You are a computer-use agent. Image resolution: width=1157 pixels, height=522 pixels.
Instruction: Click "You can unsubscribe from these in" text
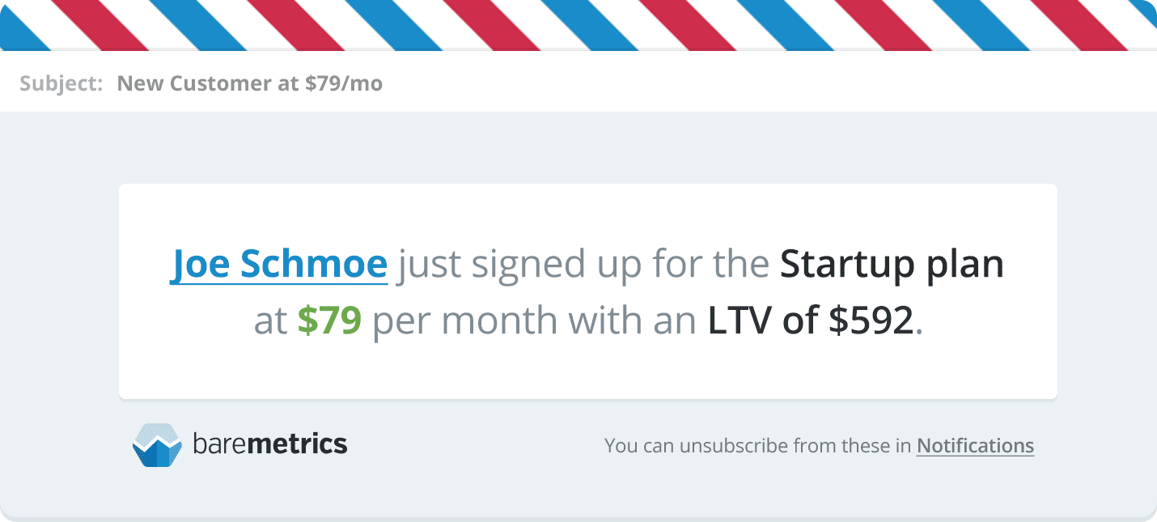click(x=757, y=446)
